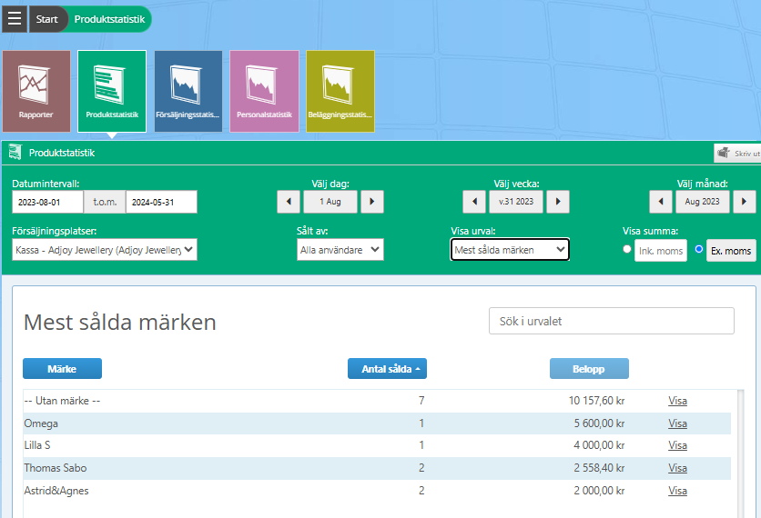Click the results list scrollbar
Image resolution: width=761 pixels, height=518 pixels.
click(x=741, y=453)
